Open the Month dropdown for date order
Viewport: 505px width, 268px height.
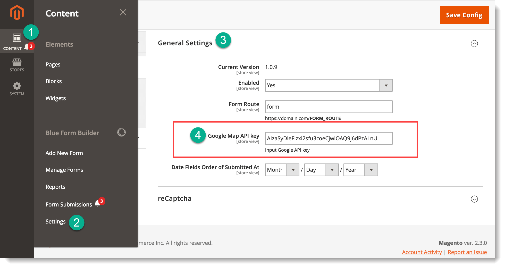point(282,170)
